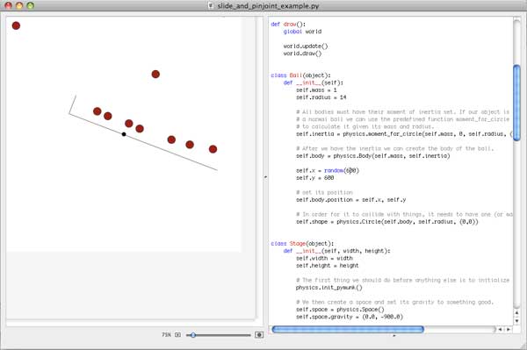
Task: Click the code editor scroll-down arrow
Action: 517,321
